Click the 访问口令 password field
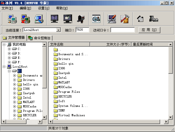The height and width of the screenshot is (132, 175). [x=123, y=30]
